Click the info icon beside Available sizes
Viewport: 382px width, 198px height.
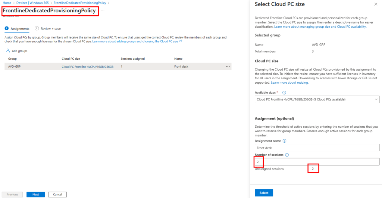pos(284,92)
